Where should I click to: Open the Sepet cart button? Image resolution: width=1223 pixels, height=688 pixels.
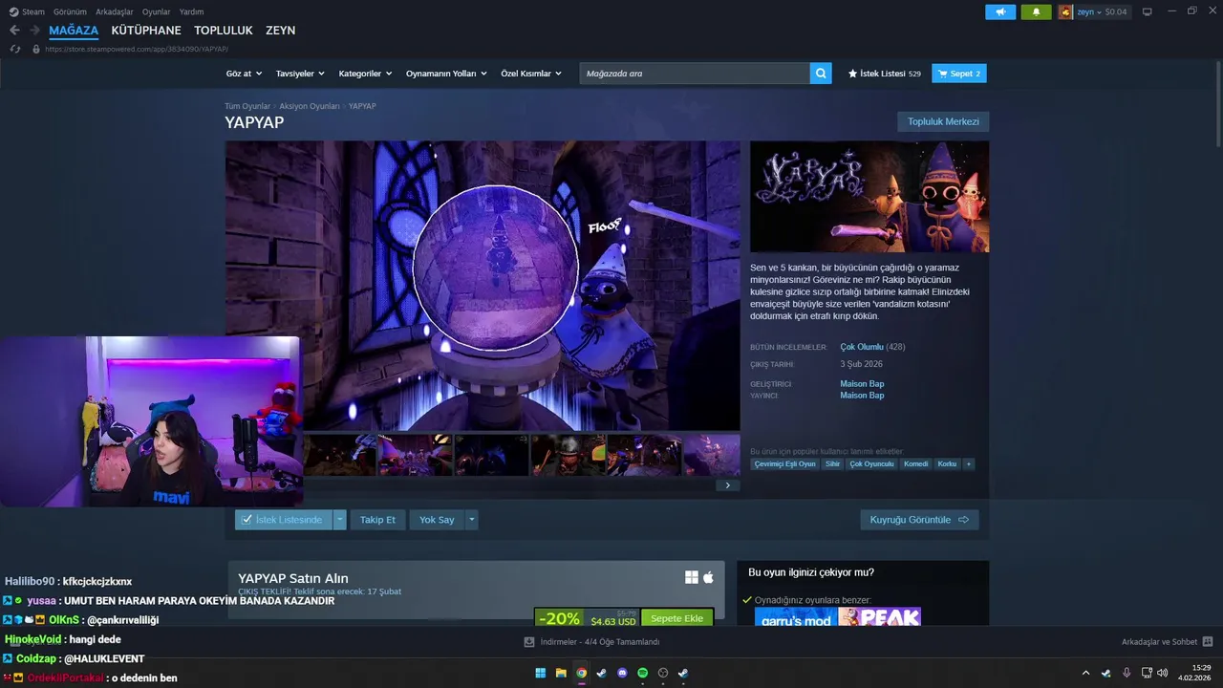point(959,74)
